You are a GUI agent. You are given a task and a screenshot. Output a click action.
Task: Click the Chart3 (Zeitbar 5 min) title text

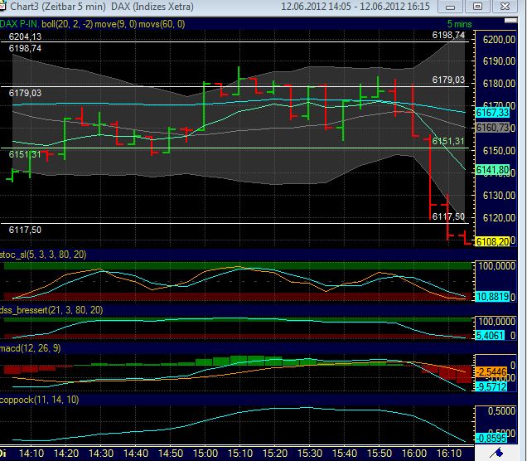point(58,7)
